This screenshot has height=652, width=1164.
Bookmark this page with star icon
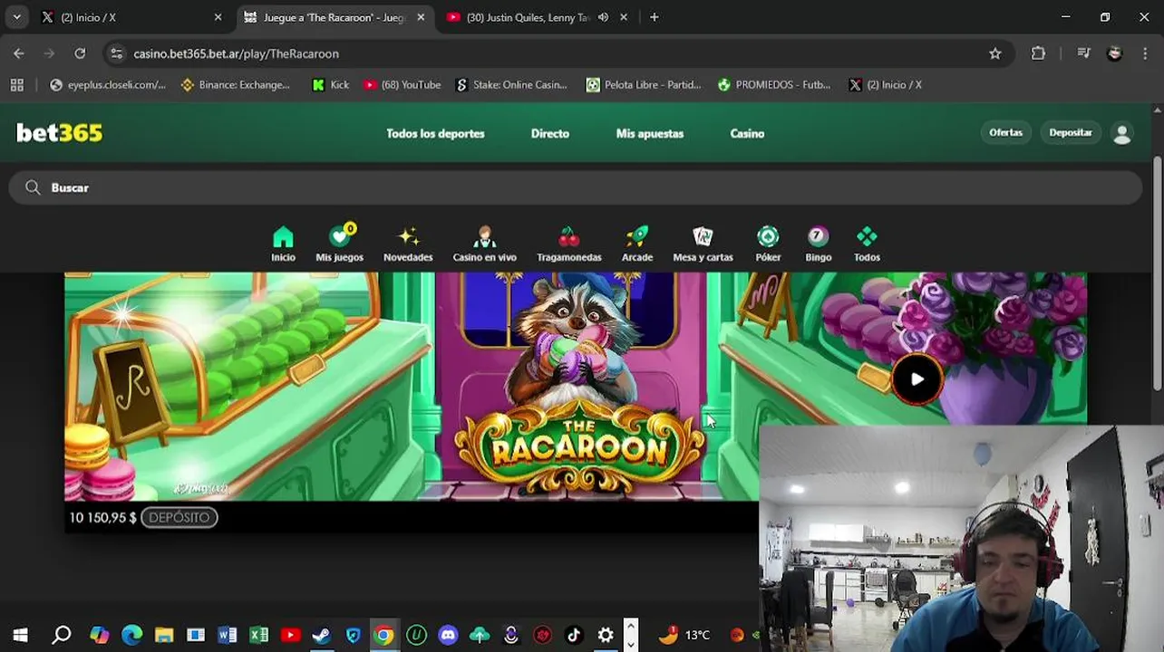[995, 53]
